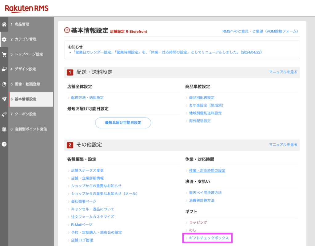Screen dimensions: 315x246
Task: Open 商品別配送設定 link
Action: coord(202,98)
